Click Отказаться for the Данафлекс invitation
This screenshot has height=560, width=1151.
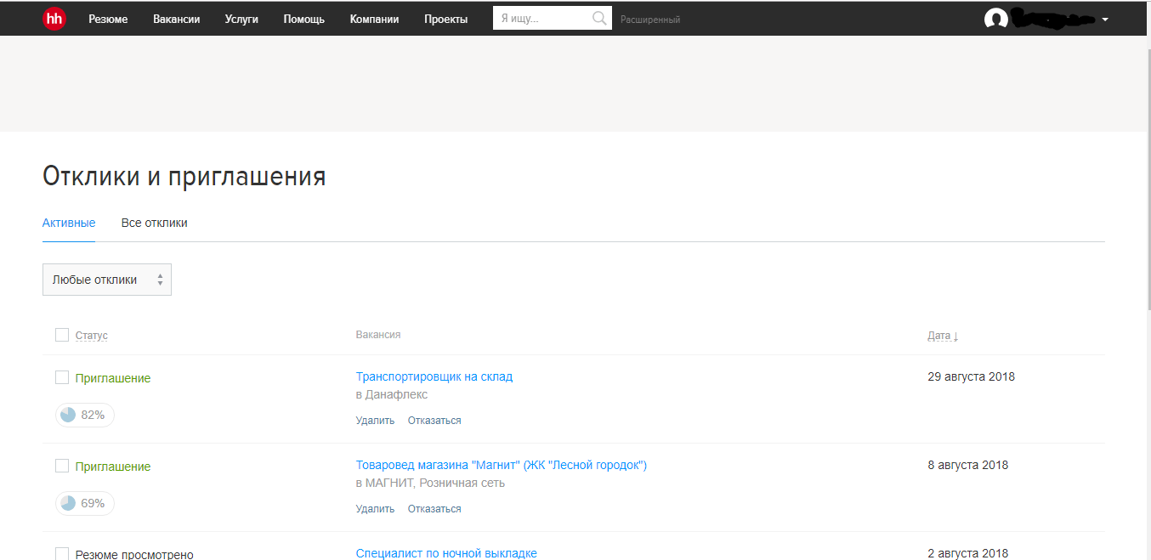coord(434,421)
